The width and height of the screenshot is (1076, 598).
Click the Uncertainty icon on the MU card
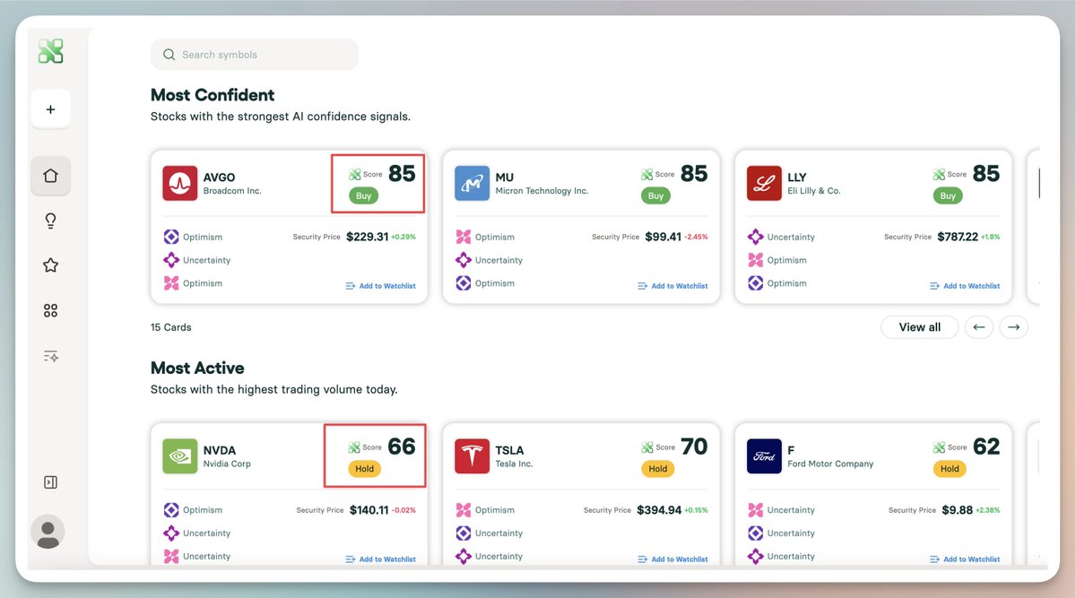pos(464,260)
